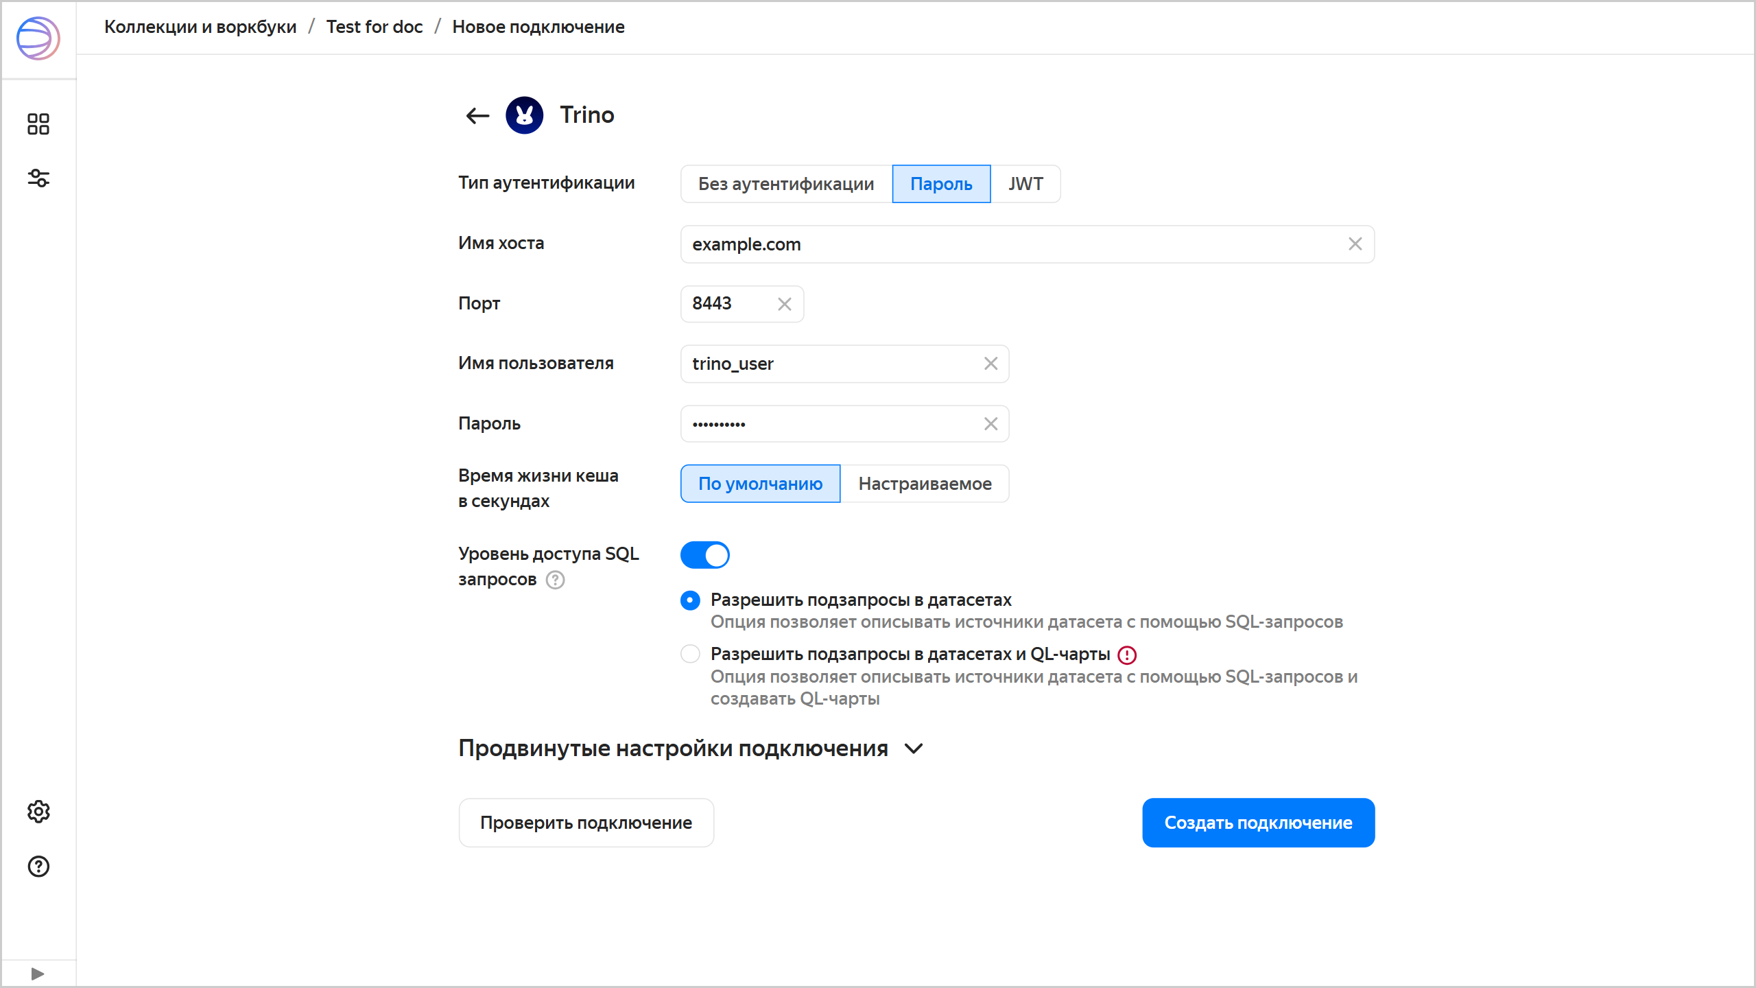Open the sliders icon in left sidebar
This screenshot has height=988, width=1756.
pyautogui.click(x=38, y=178)
